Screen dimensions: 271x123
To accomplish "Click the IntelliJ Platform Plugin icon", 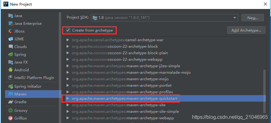I will [11, 77].
